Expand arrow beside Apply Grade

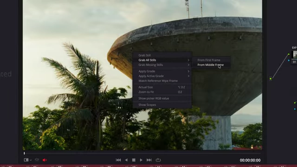tap(188, 71)
